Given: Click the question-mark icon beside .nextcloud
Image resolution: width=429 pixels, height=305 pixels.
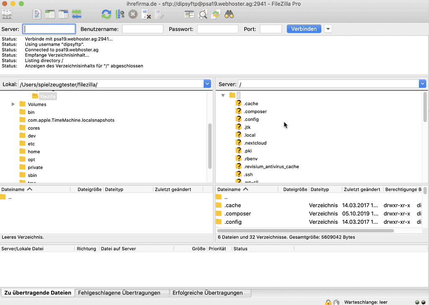Looking at the screenshot, I should (238, 142).
